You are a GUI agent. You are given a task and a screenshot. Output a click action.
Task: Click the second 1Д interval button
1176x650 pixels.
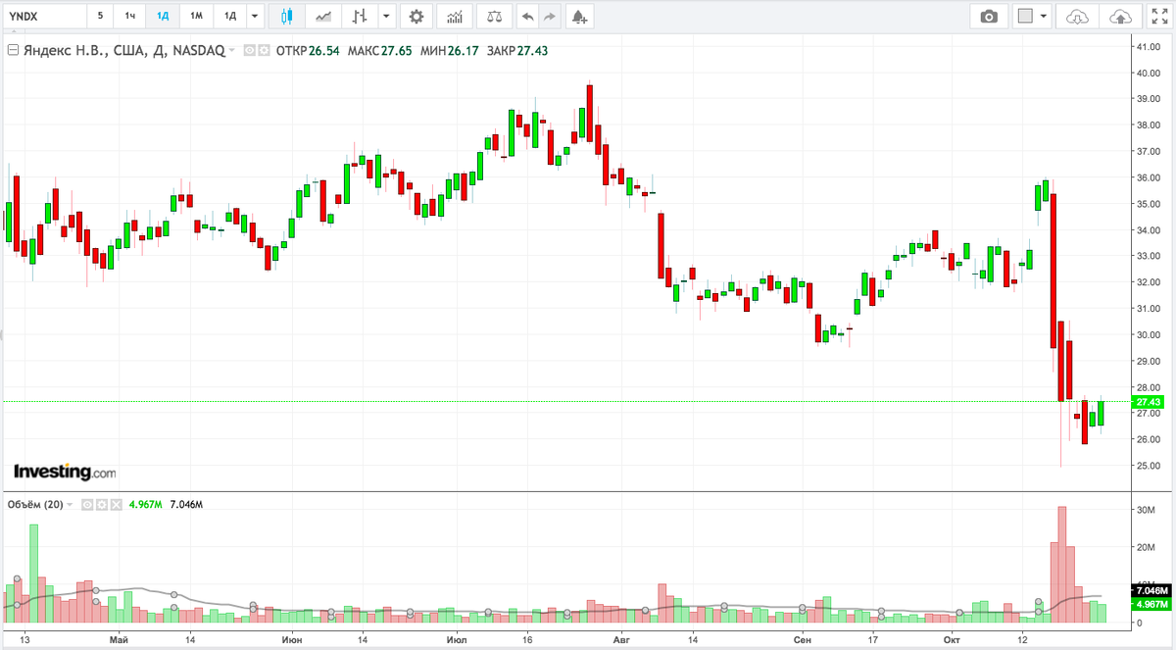[229, 16]
